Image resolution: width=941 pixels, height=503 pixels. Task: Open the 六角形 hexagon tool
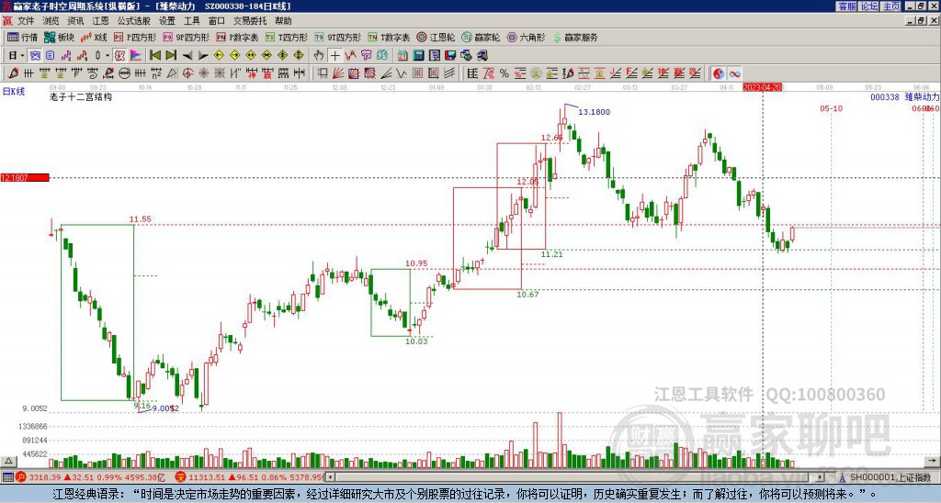point(526,37)
